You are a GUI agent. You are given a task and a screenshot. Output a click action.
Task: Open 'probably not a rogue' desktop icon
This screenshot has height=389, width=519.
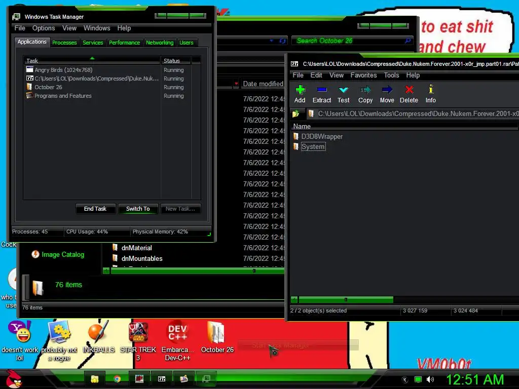click(59, 341)
